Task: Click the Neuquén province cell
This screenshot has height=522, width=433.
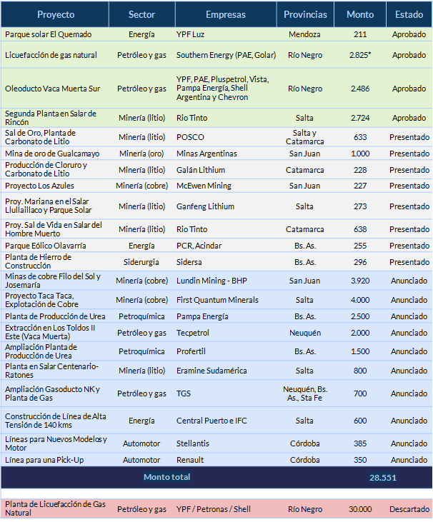Action: 305,333
